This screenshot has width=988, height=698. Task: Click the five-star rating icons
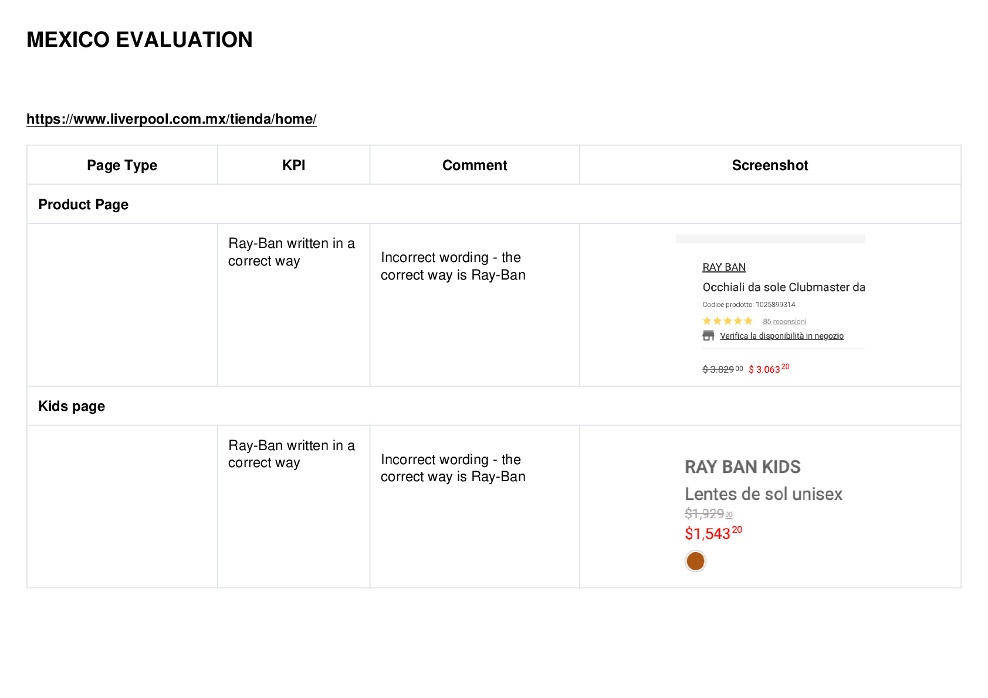click(x=728, y=321)
